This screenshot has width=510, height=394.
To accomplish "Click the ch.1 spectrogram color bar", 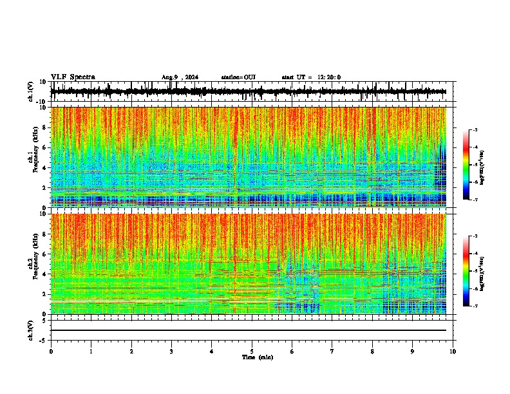I will (466, 164).
